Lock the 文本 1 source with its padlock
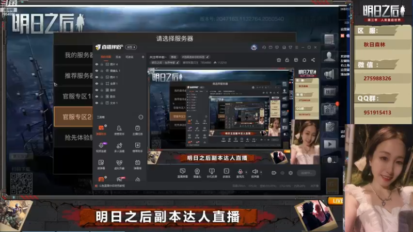Viewport: 413px width, 232px height. pos(102,103)
